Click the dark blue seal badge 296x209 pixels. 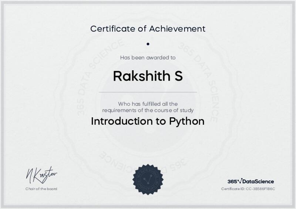click(x=148, y=179)
